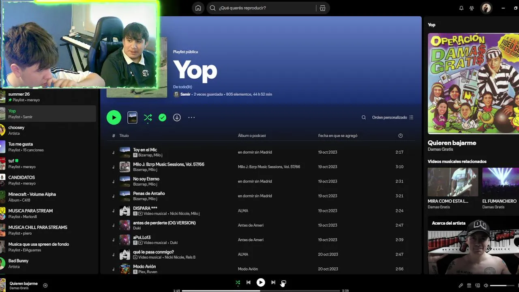Screen dimensions: 519x292
Task: Toggle the saved-to-library green checkmark
Action: click(162, 118)
